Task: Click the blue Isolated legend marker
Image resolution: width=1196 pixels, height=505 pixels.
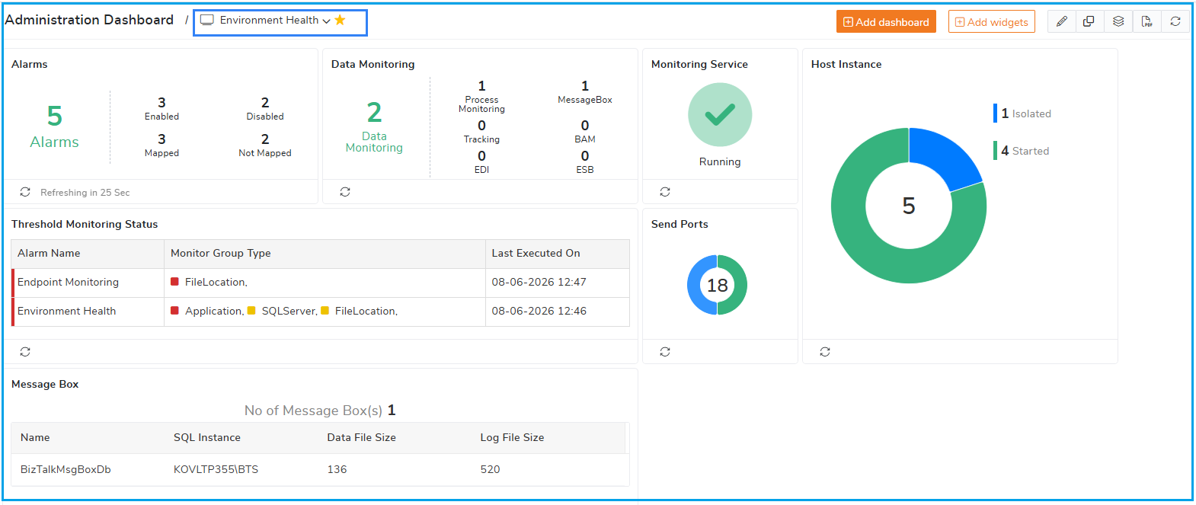Action: [995, 113]
